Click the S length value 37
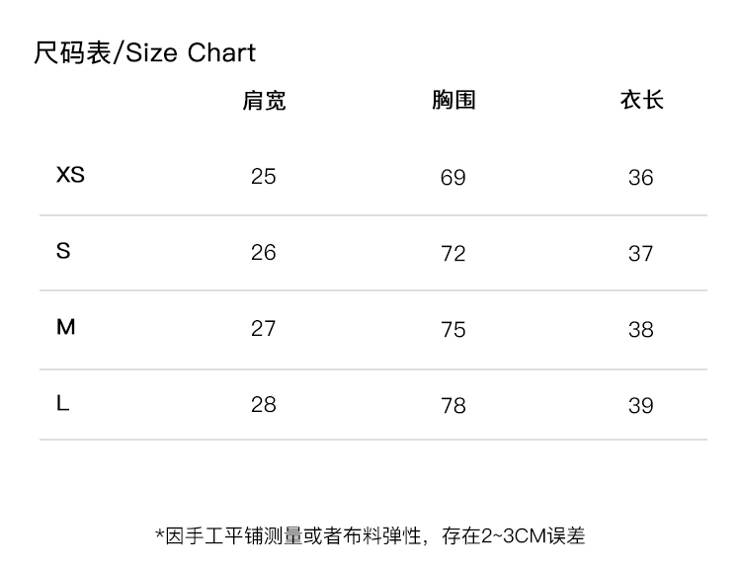The image size is (741, 570). (x=641, y=254)
